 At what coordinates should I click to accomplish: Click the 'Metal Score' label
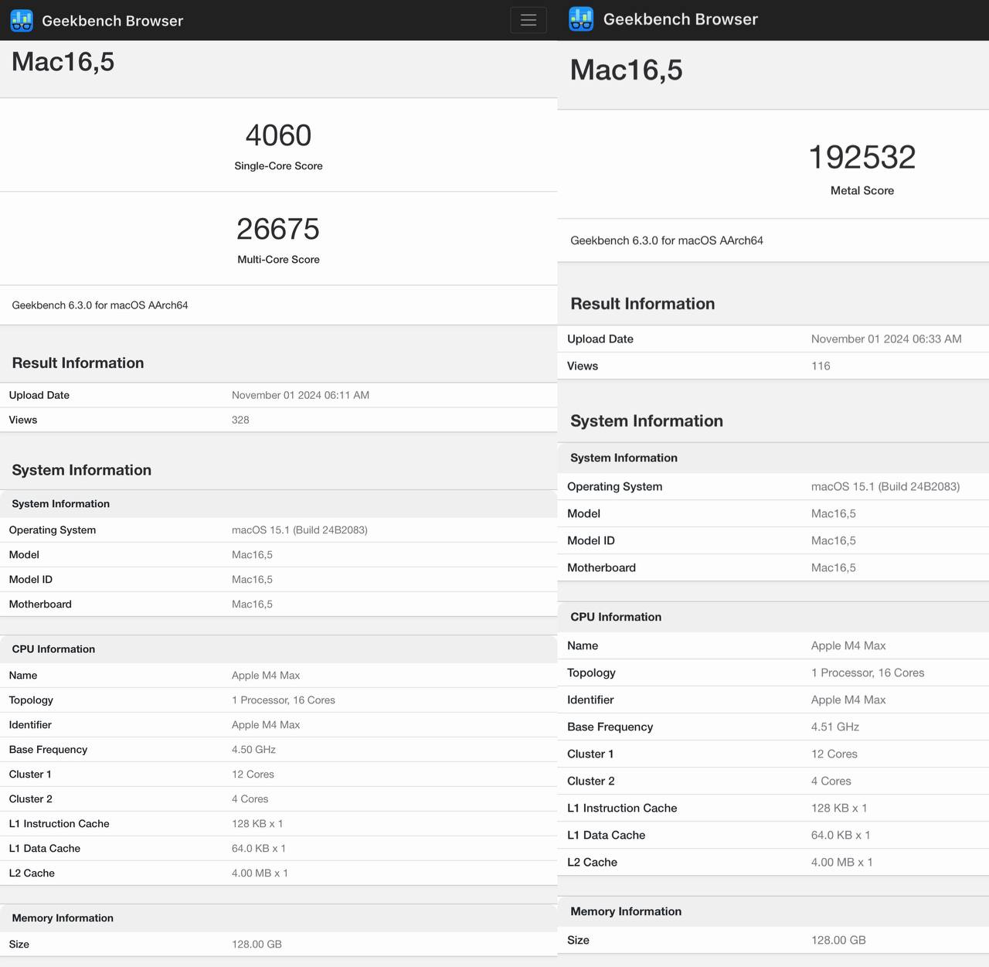tap(862, 190)
